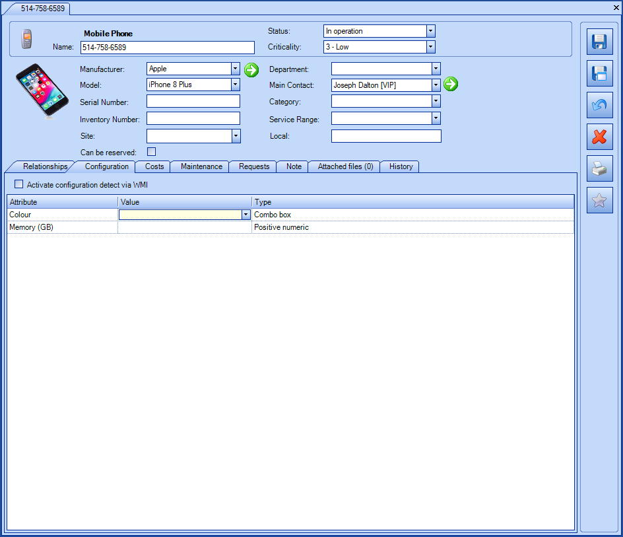
Task: Open Joseph Dalton's contact via green arrow icon
Action: tap(451, 85)
